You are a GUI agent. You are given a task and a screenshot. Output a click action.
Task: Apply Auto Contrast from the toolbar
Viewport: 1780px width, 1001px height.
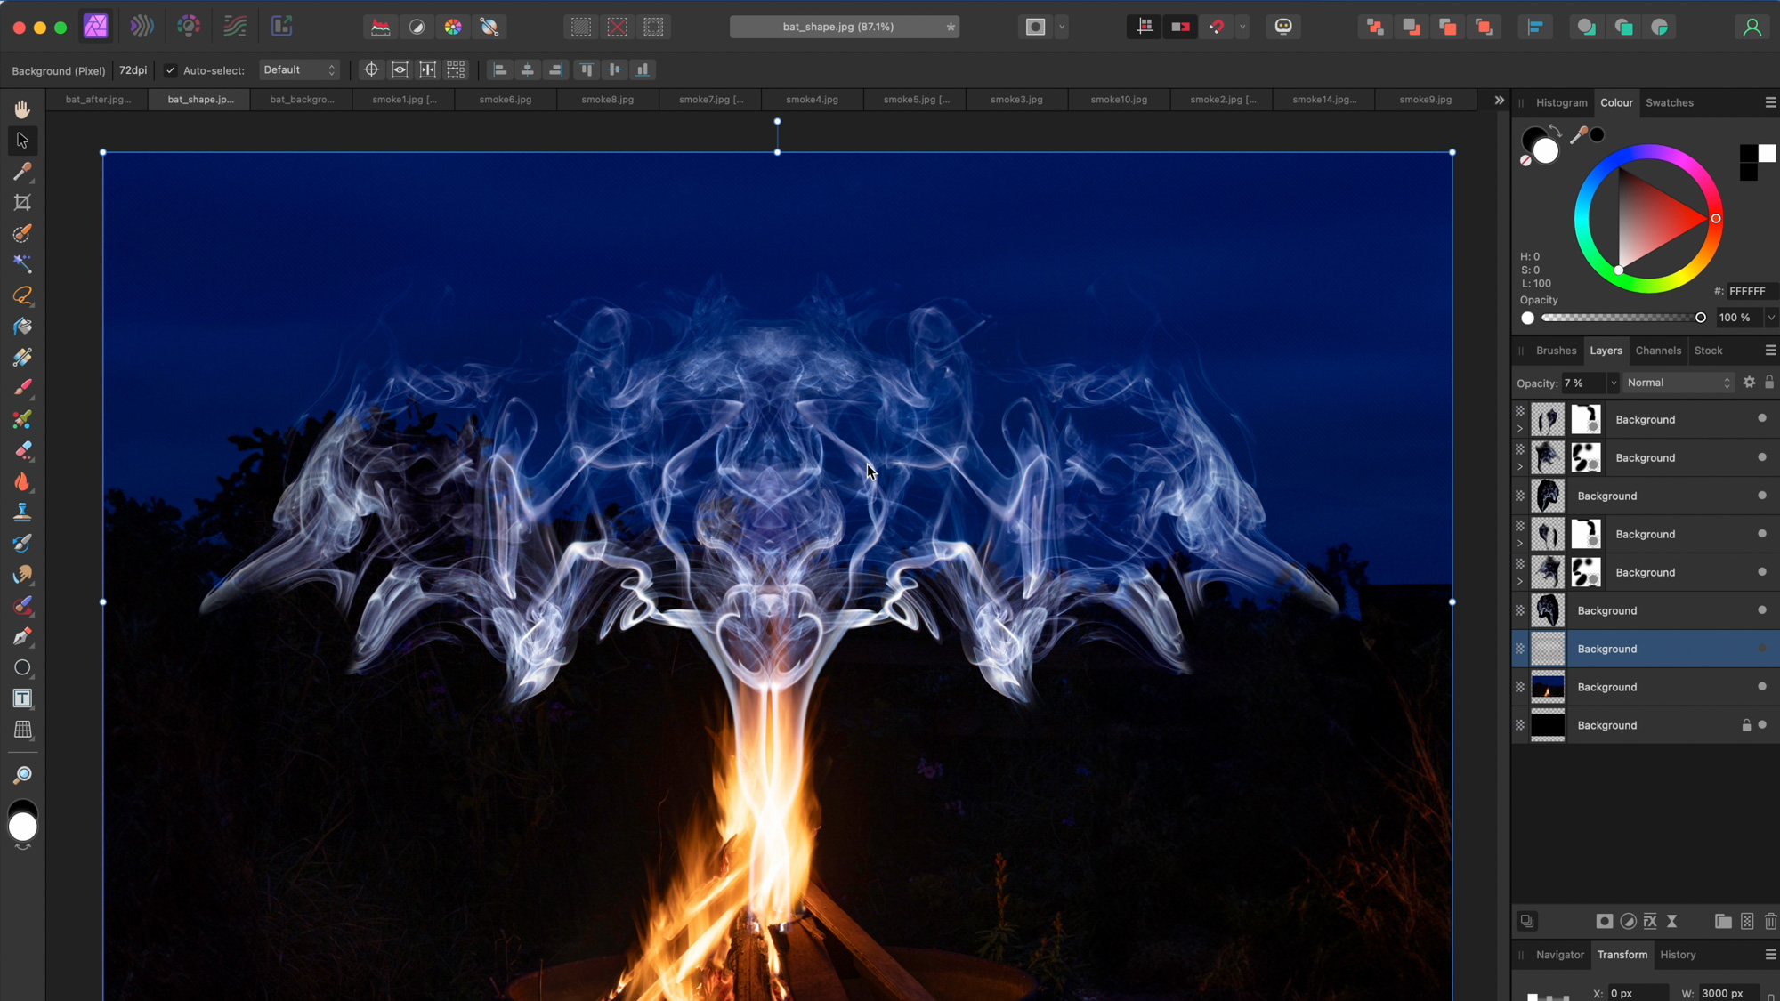pyautogui.click(x=417, y=27)
